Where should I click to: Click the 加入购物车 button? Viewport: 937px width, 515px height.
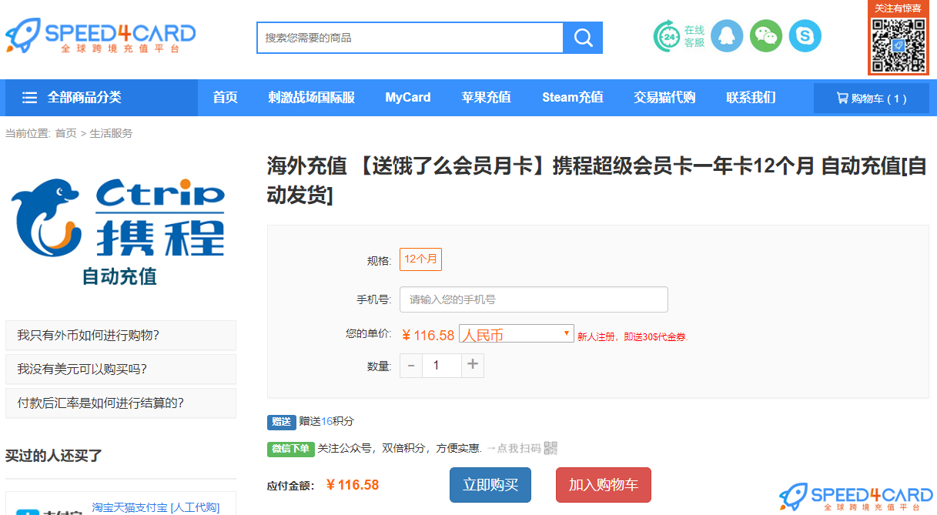tap(604, 485)
